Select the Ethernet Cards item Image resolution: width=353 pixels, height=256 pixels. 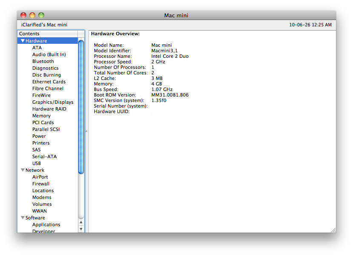49,82
